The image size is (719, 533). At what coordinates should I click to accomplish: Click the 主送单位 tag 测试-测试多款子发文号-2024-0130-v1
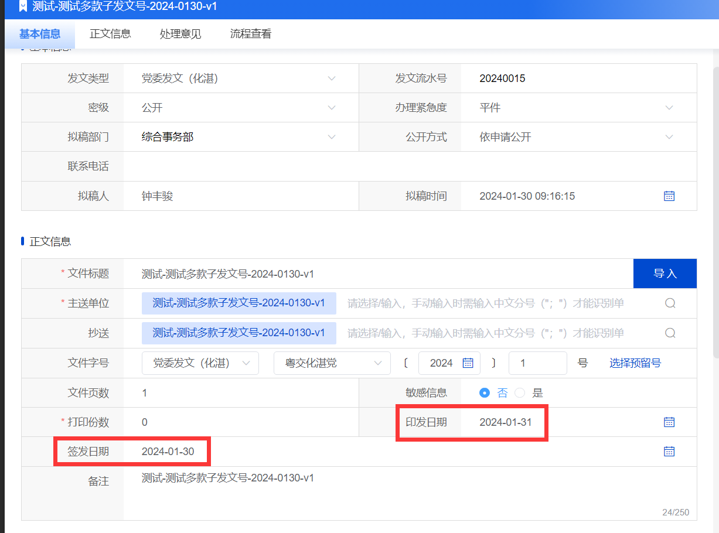point(239,303)
